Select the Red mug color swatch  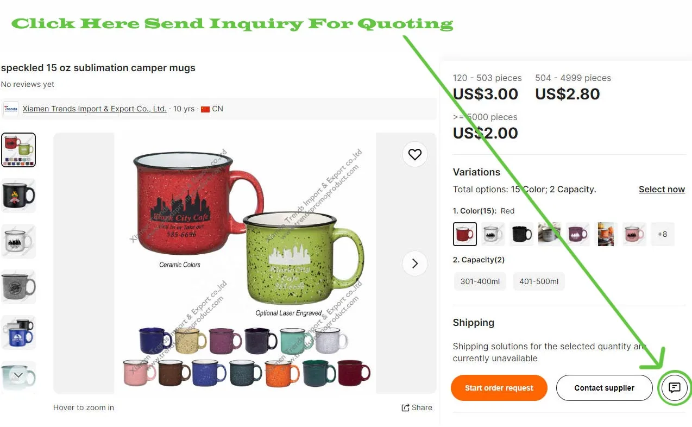(465, 234)
